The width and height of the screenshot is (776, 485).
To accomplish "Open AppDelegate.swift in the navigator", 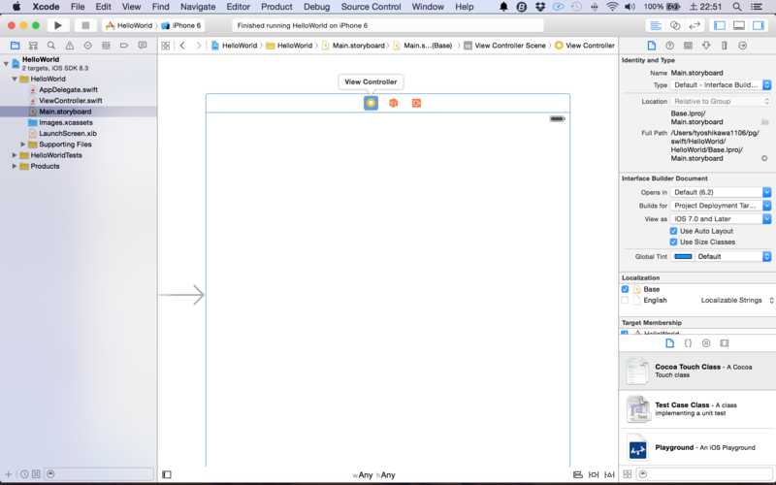I will click(68, 89).
